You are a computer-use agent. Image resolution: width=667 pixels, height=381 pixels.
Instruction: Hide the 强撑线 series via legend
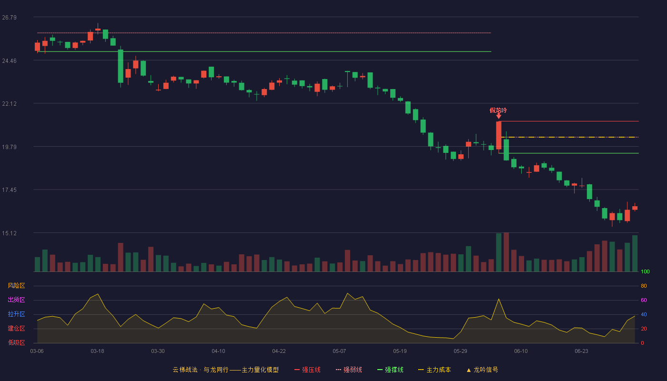(390, 370)
